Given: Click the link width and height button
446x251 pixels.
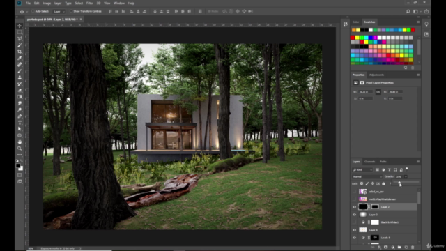Looking at the screenshot, I should click(x=378, y=92).
